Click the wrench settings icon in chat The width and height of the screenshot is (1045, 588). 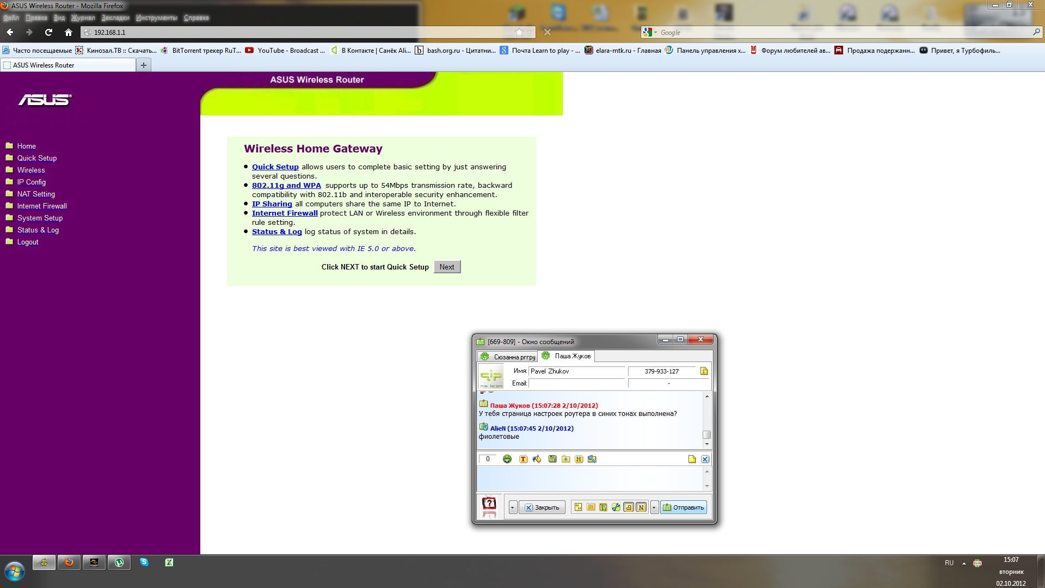click(x=616, y=507)
